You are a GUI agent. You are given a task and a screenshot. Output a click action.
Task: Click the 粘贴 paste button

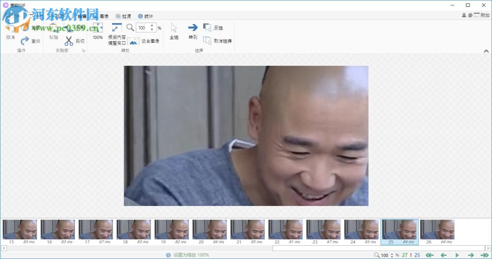(x=54, y=31)
